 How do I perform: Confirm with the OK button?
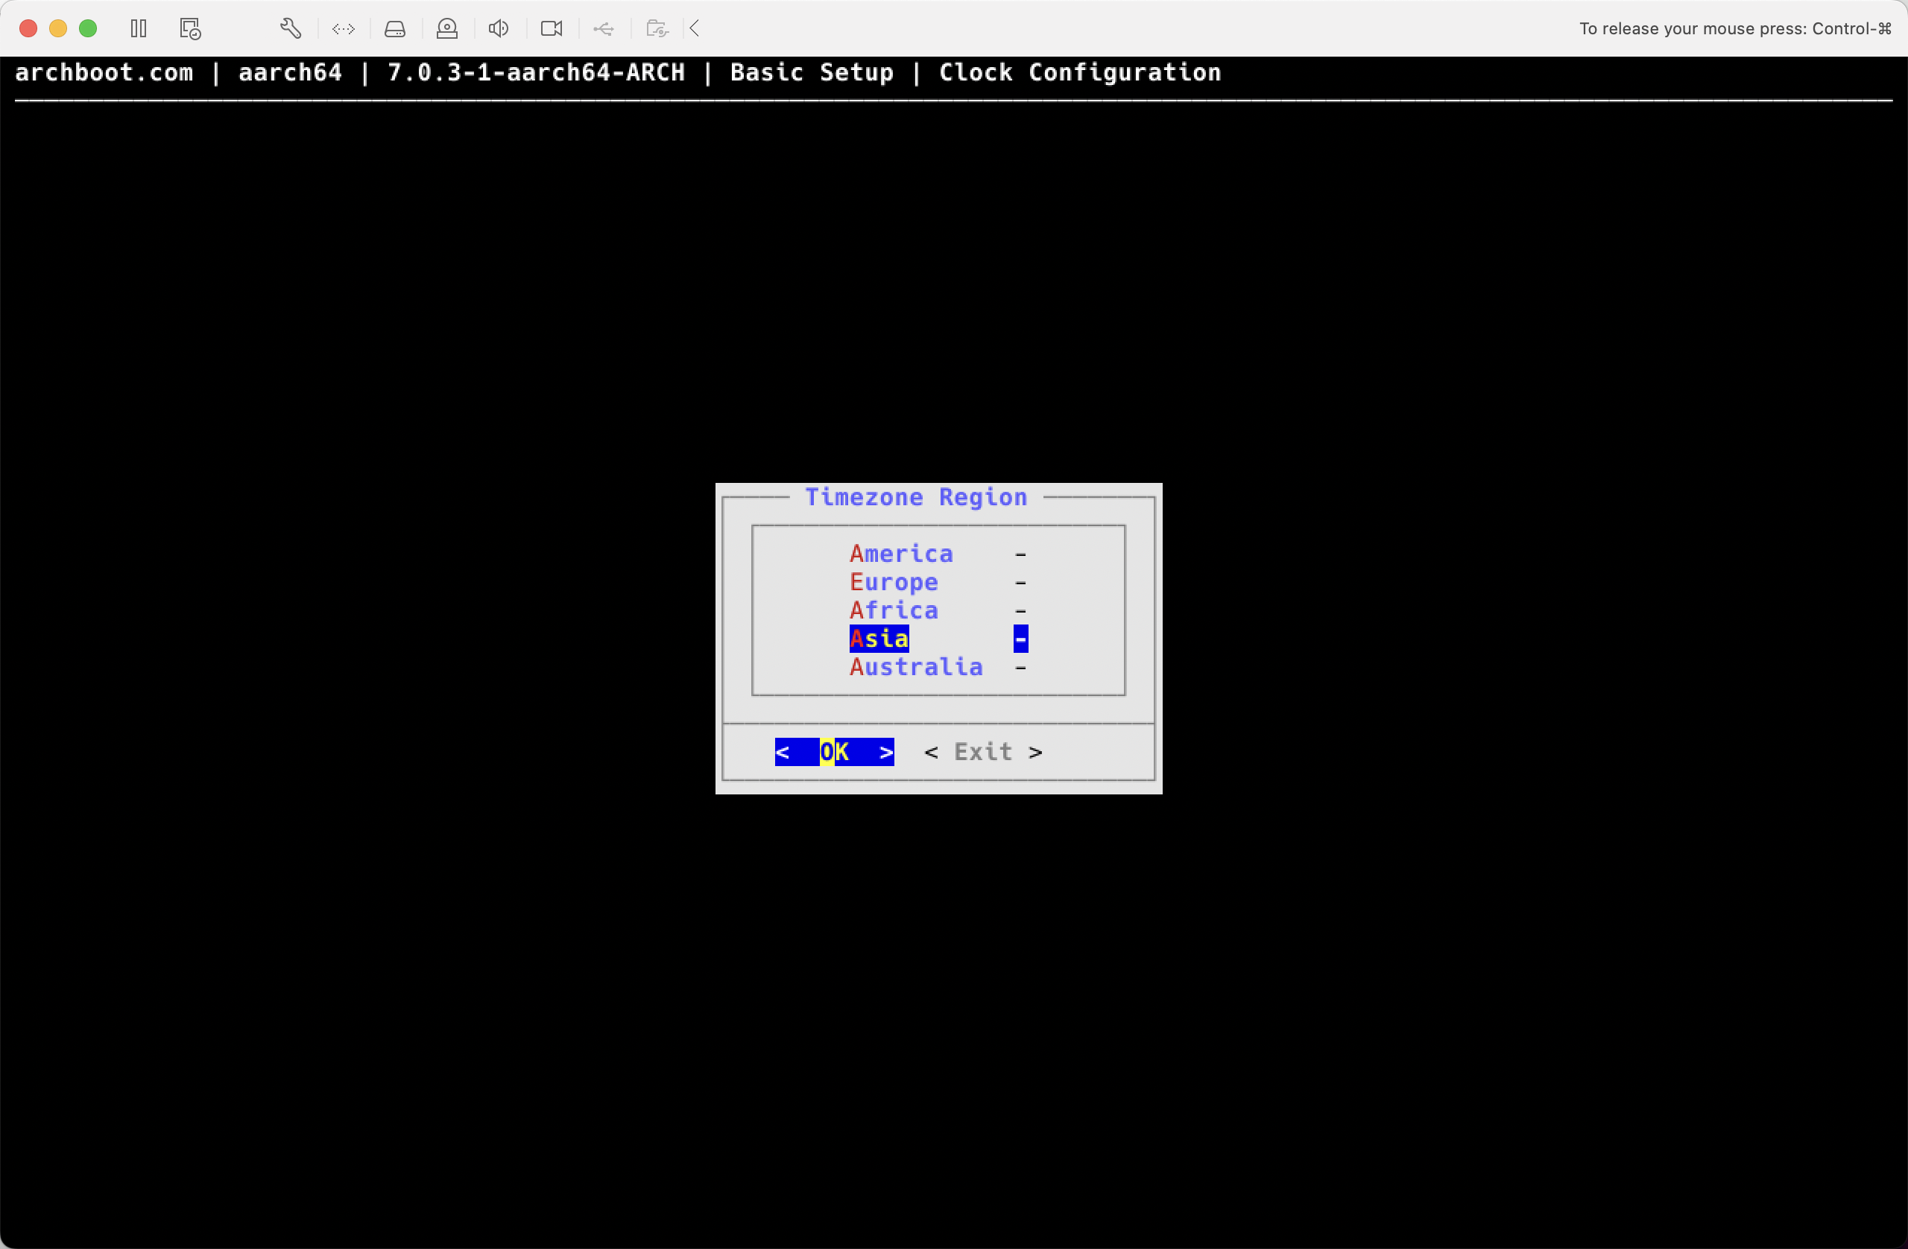click(835, 752)
